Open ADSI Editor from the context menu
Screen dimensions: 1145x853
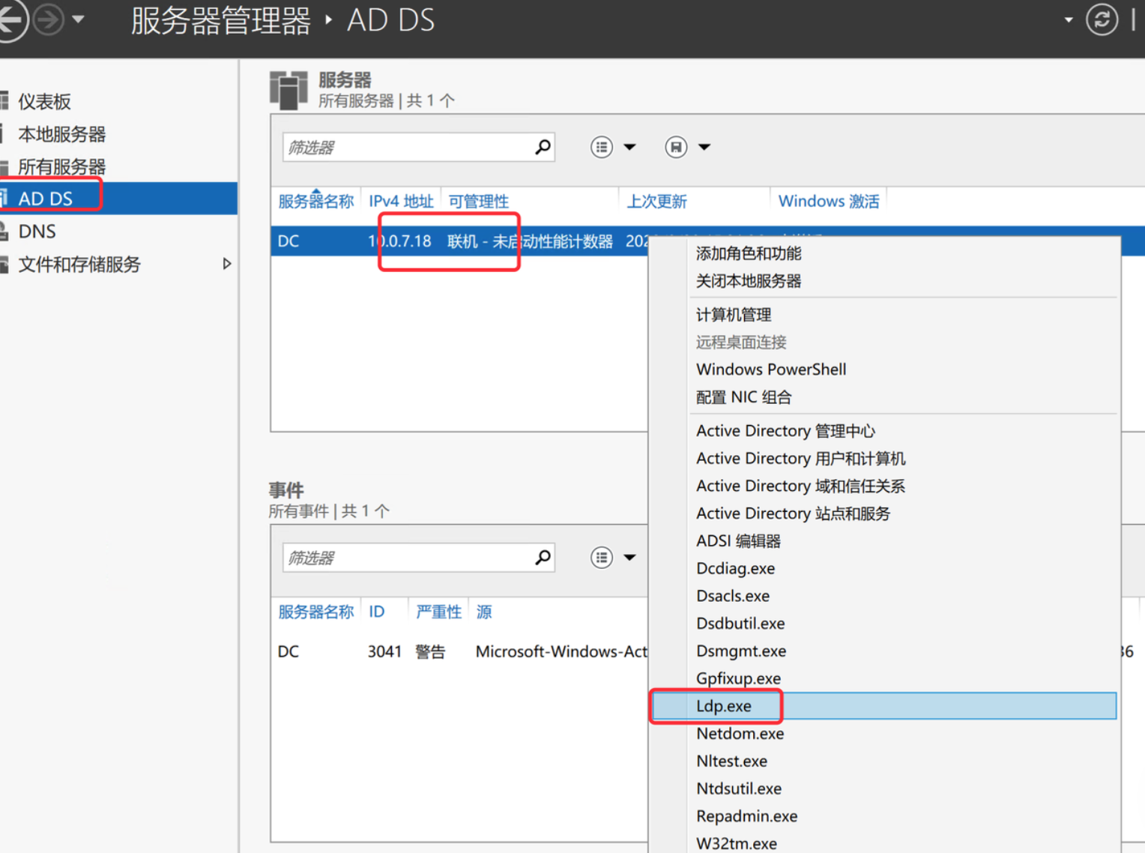[x=738, y=541]
